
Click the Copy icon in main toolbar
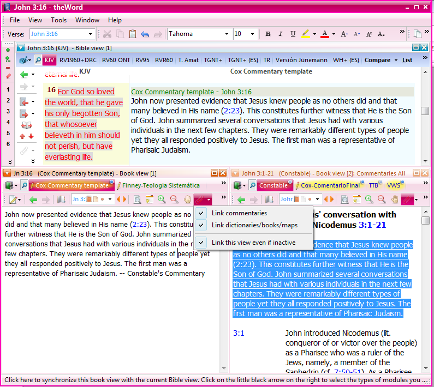tap(120, 34)
